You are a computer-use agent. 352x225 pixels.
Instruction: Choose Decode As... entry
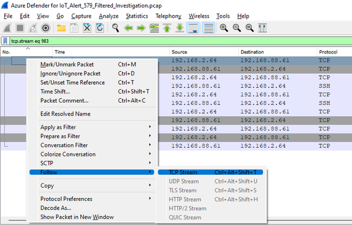92,208
